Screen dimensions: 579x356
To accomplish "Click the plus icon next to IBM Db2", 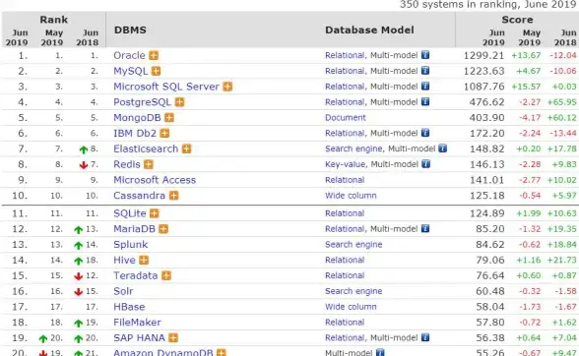I will point(164,133).
